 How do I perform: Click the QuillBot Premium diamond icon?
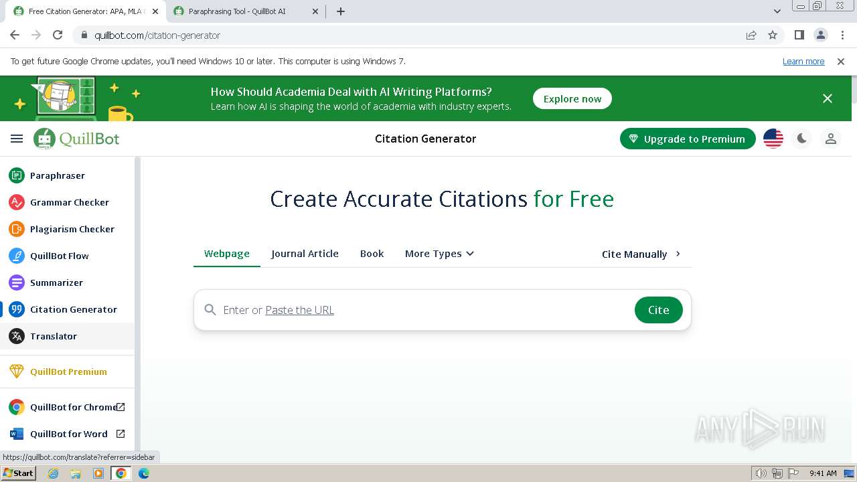pos(17,372)
